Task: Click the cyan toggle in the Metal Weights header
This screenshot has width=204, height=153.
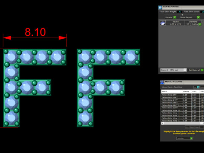Action: [198, 87]
